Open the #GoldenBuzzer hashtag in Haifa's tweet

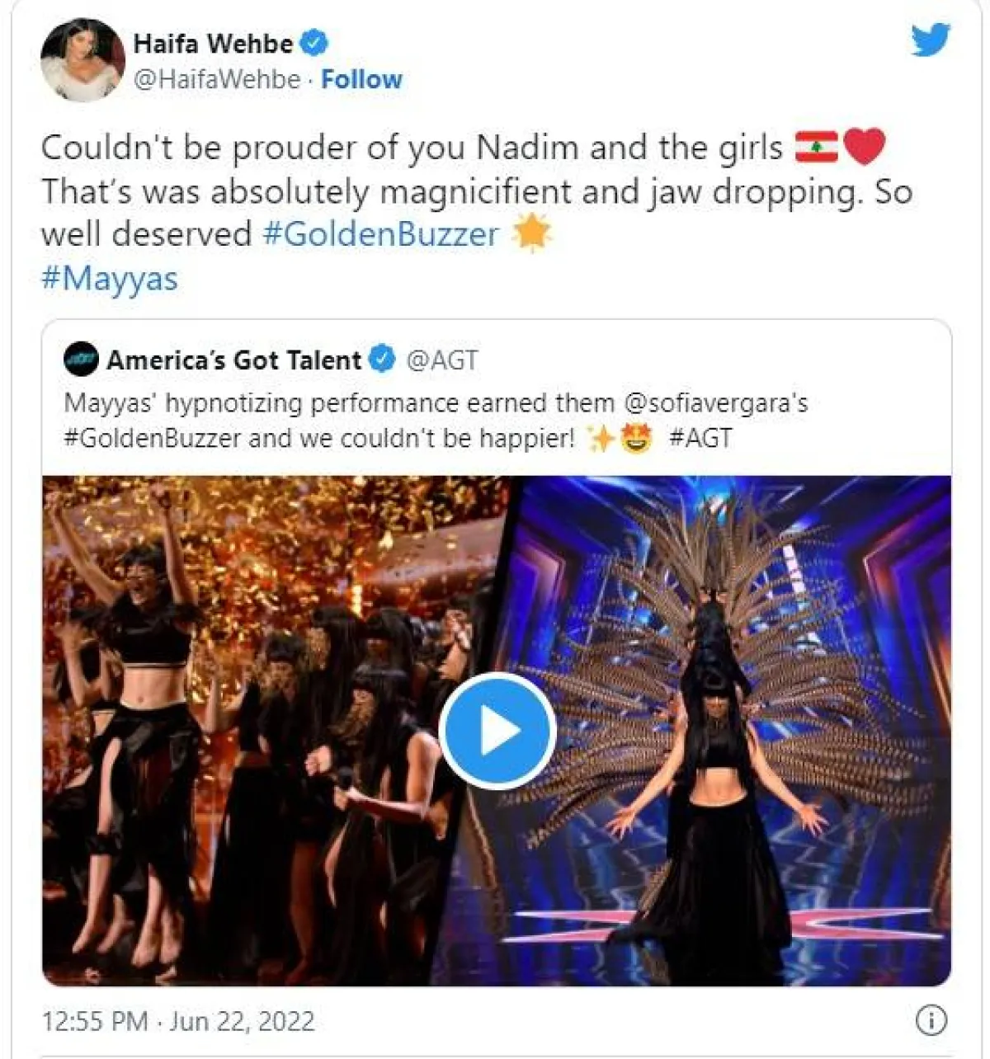coord(381,234)
